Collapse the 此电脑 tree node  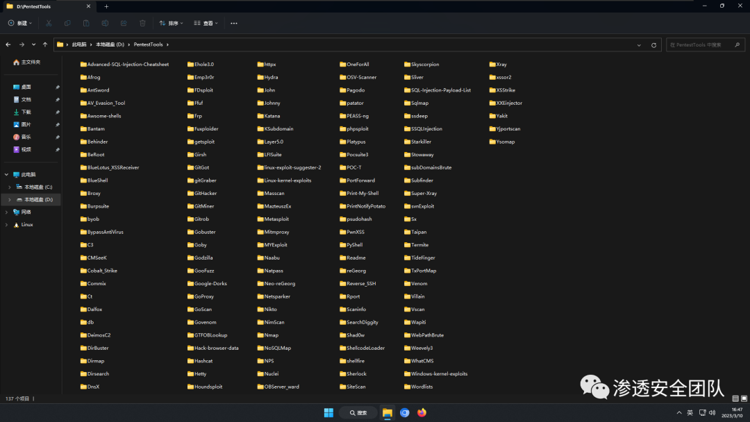[6, 174]
